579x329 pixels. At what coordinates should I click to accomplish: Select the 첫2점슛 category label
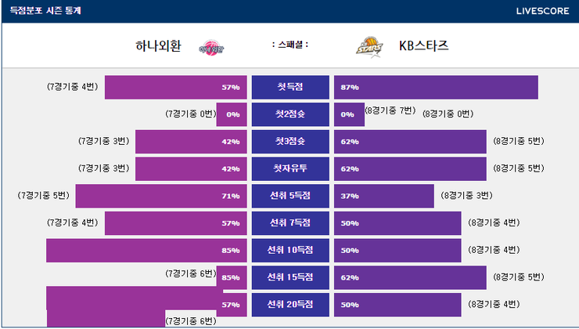click(289, 114)
